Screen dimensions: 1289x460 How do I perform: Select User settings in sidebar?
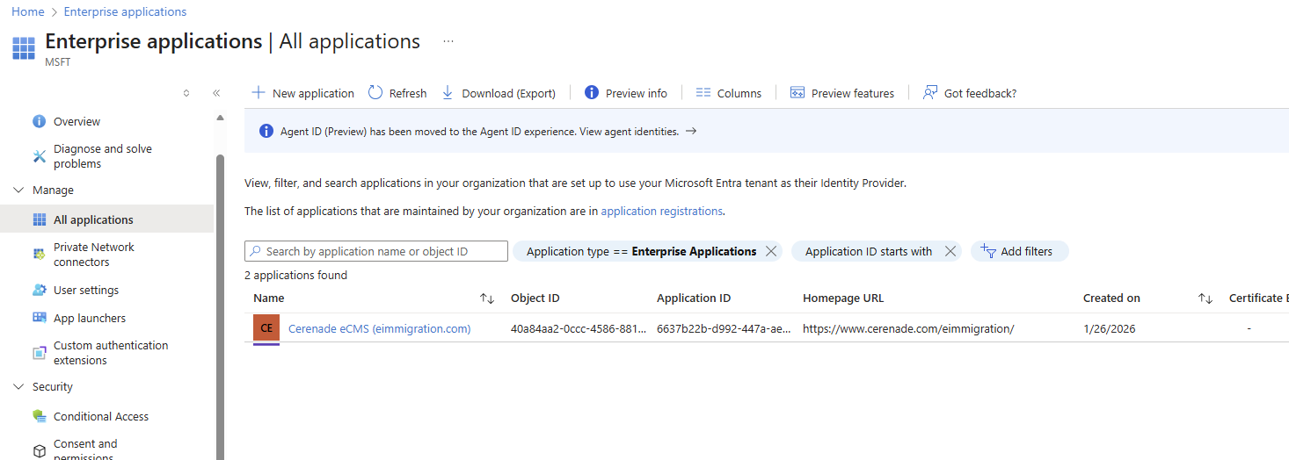click(85, 290)
